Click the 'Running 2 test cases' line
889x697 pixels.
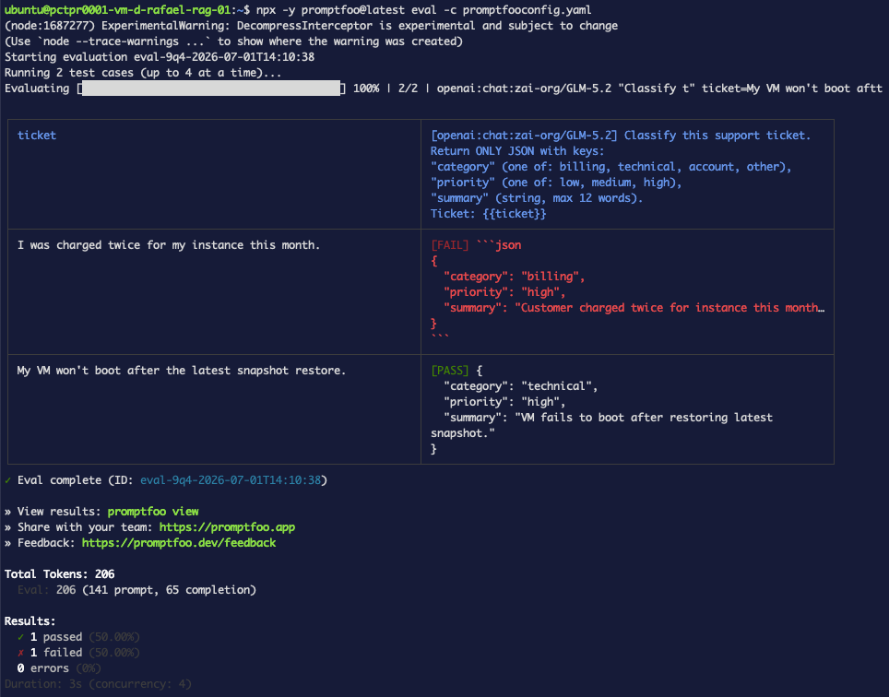pos(143,73)
